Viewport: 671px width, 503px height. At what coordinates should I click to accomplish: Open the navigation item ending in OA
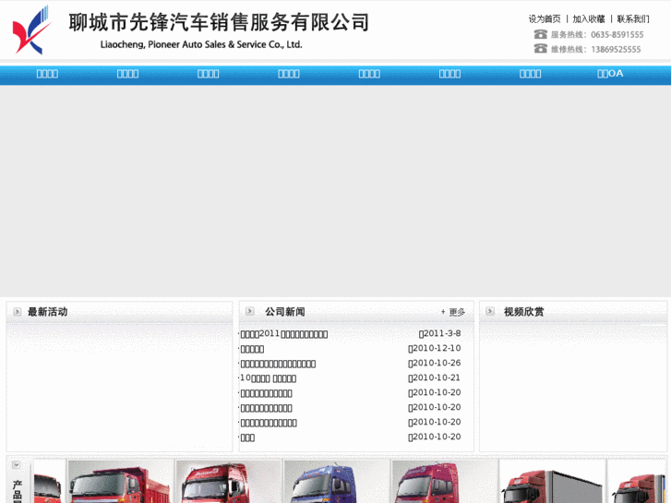(610, 74)
